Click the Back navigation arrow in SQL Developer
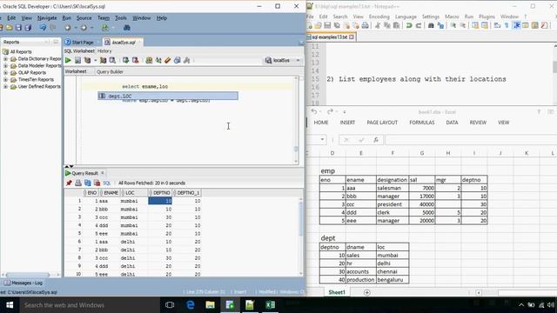The width and height of the screenshot is (557, 313). pos(68,27)
